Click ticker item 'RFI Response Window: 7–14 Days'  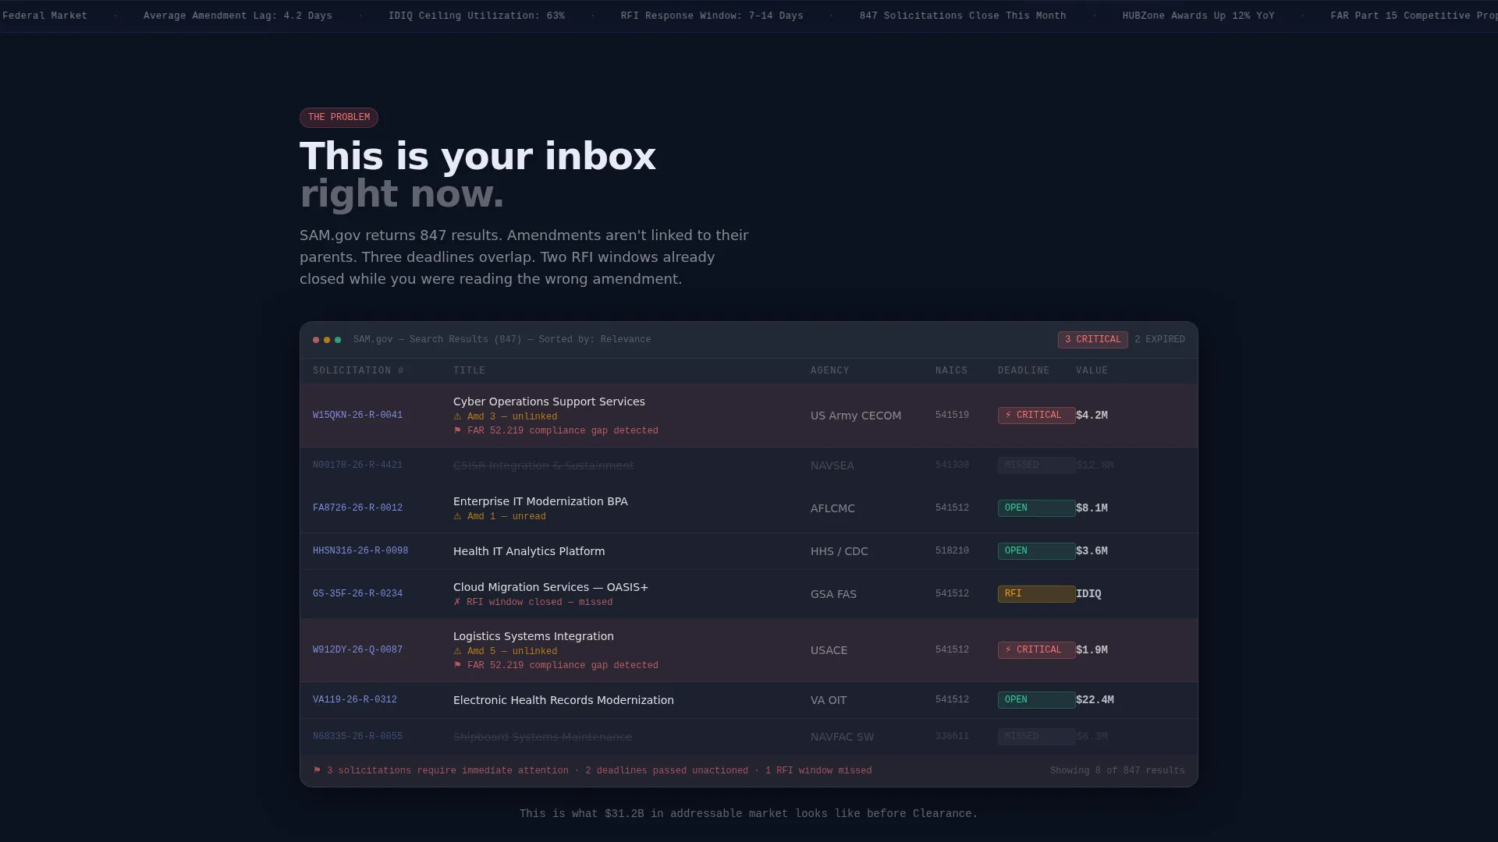coord(712,16)
